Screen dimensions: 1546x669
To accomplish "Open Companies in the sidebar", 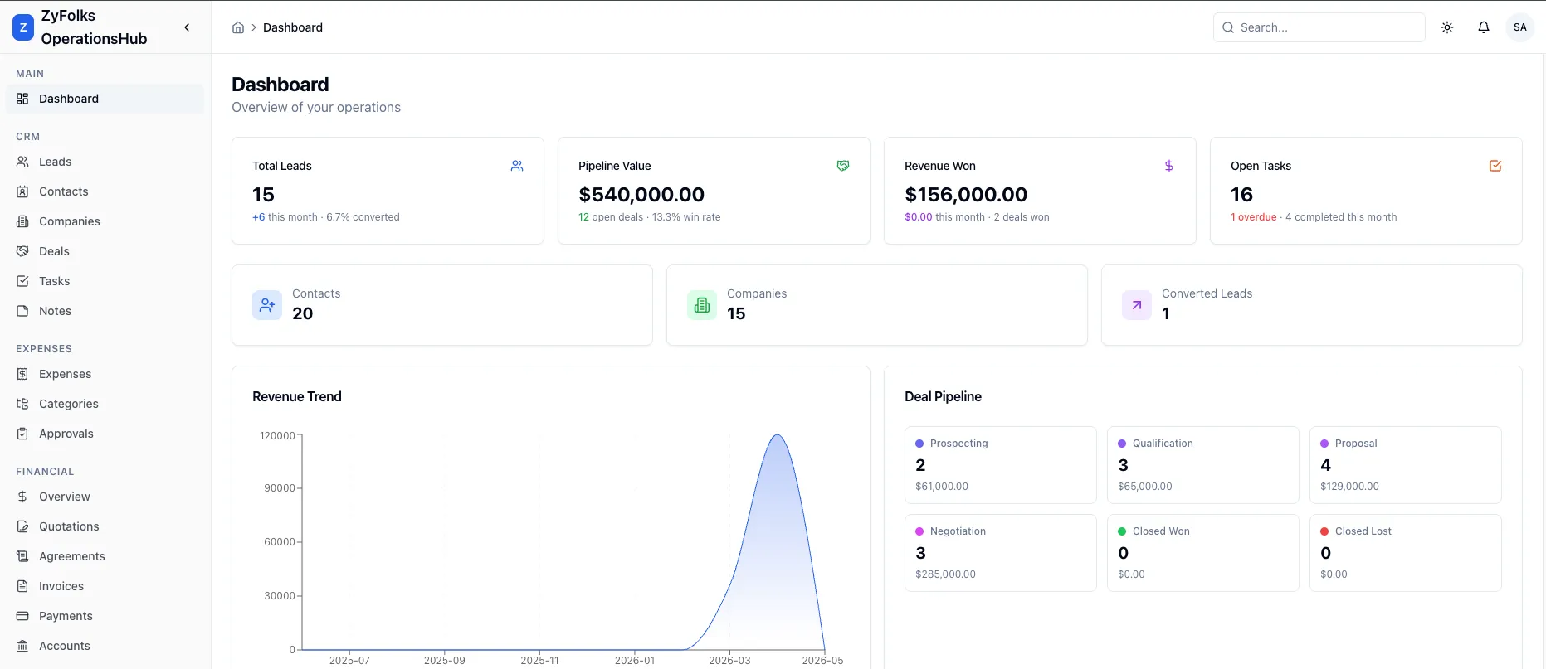I will click(105, 221).
